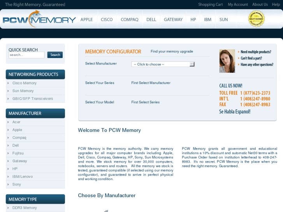
Task: Click the dropdown arrow next to Click to choose
Action: click(192, 64)
